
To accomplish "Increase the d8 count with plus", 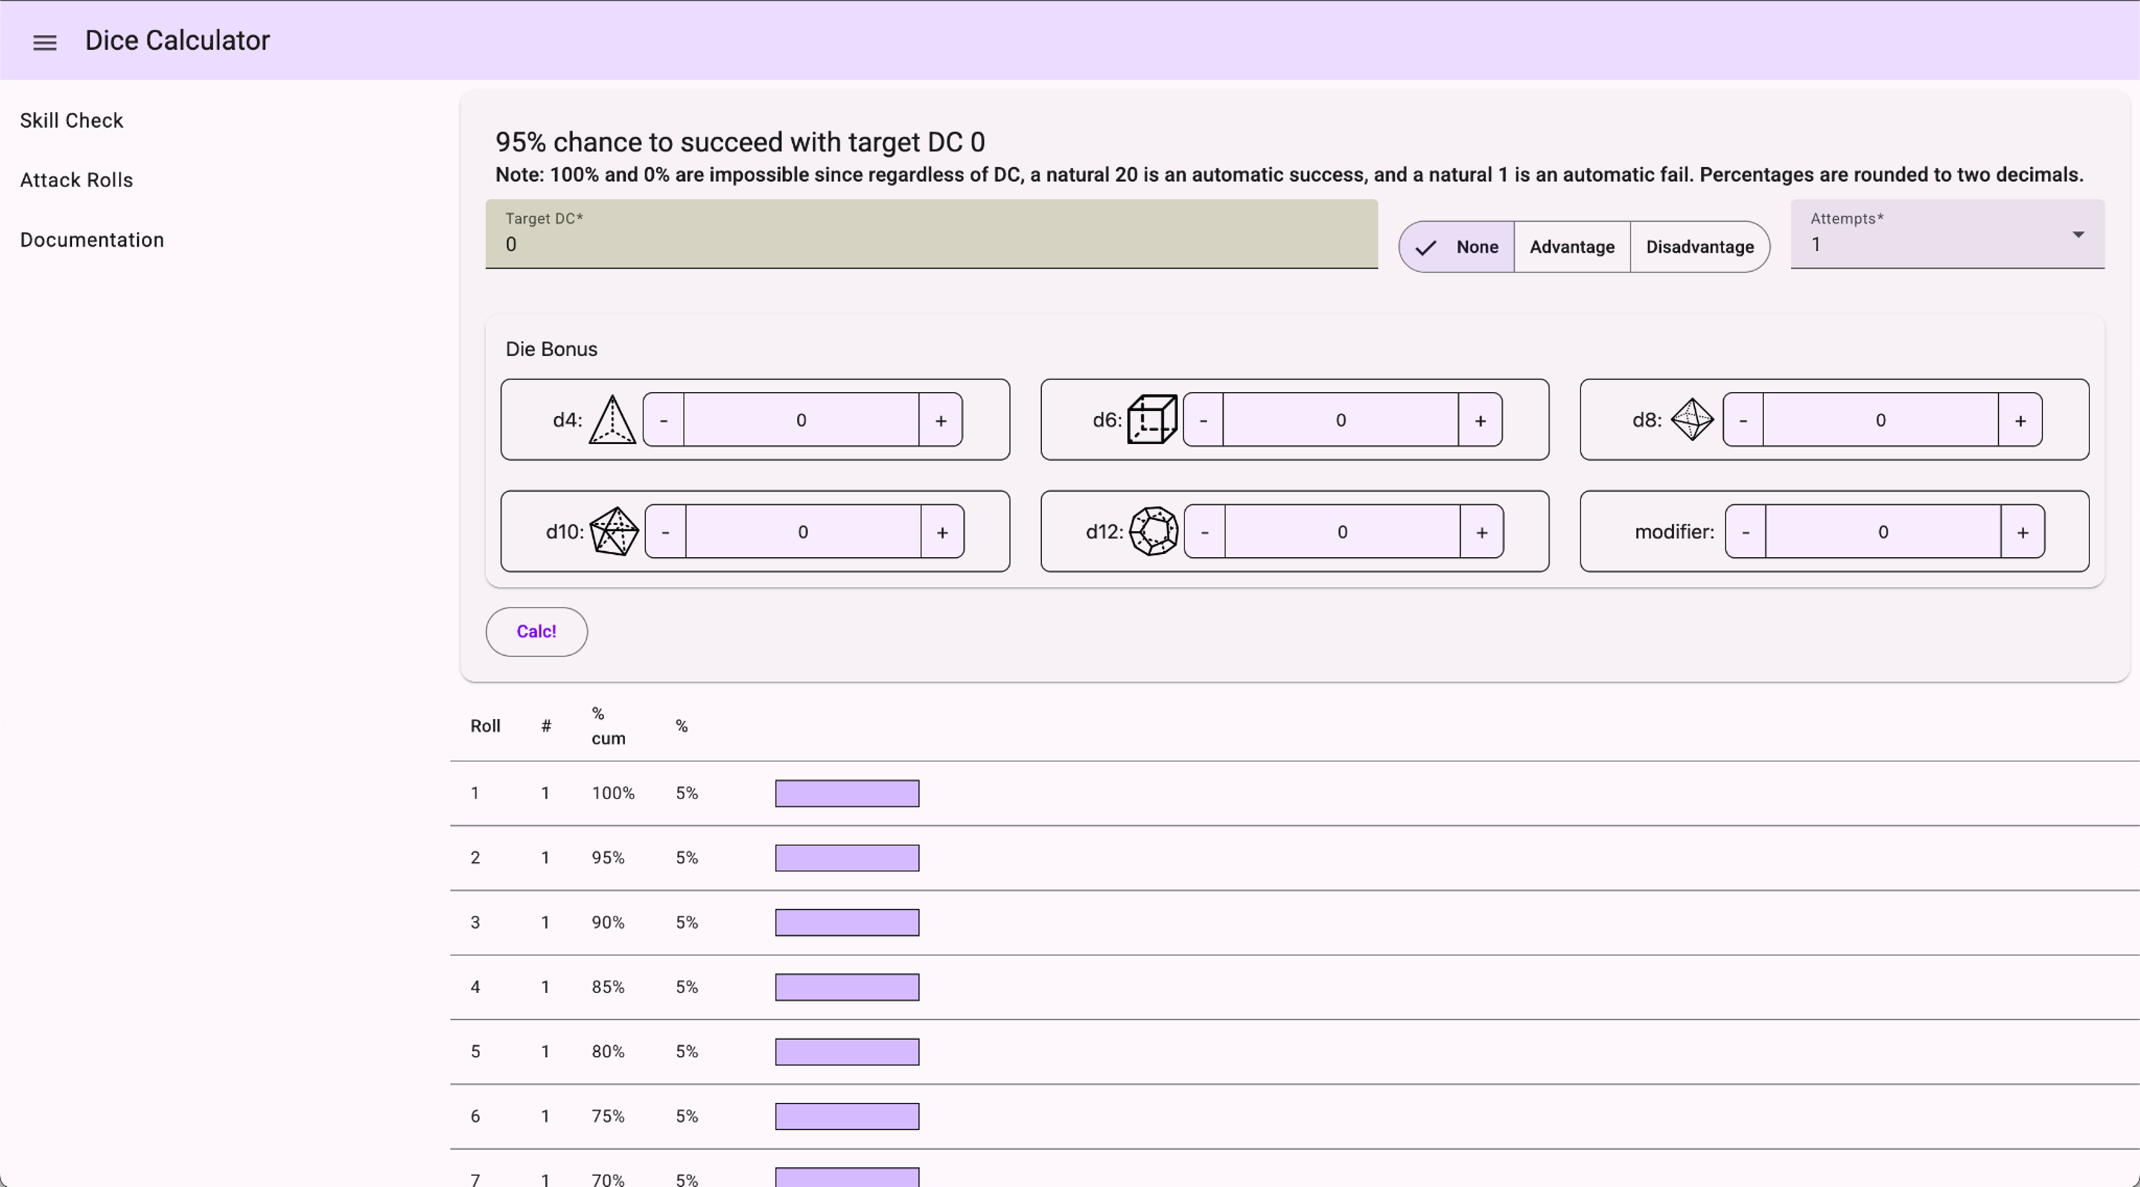I will pos(2020,420).
